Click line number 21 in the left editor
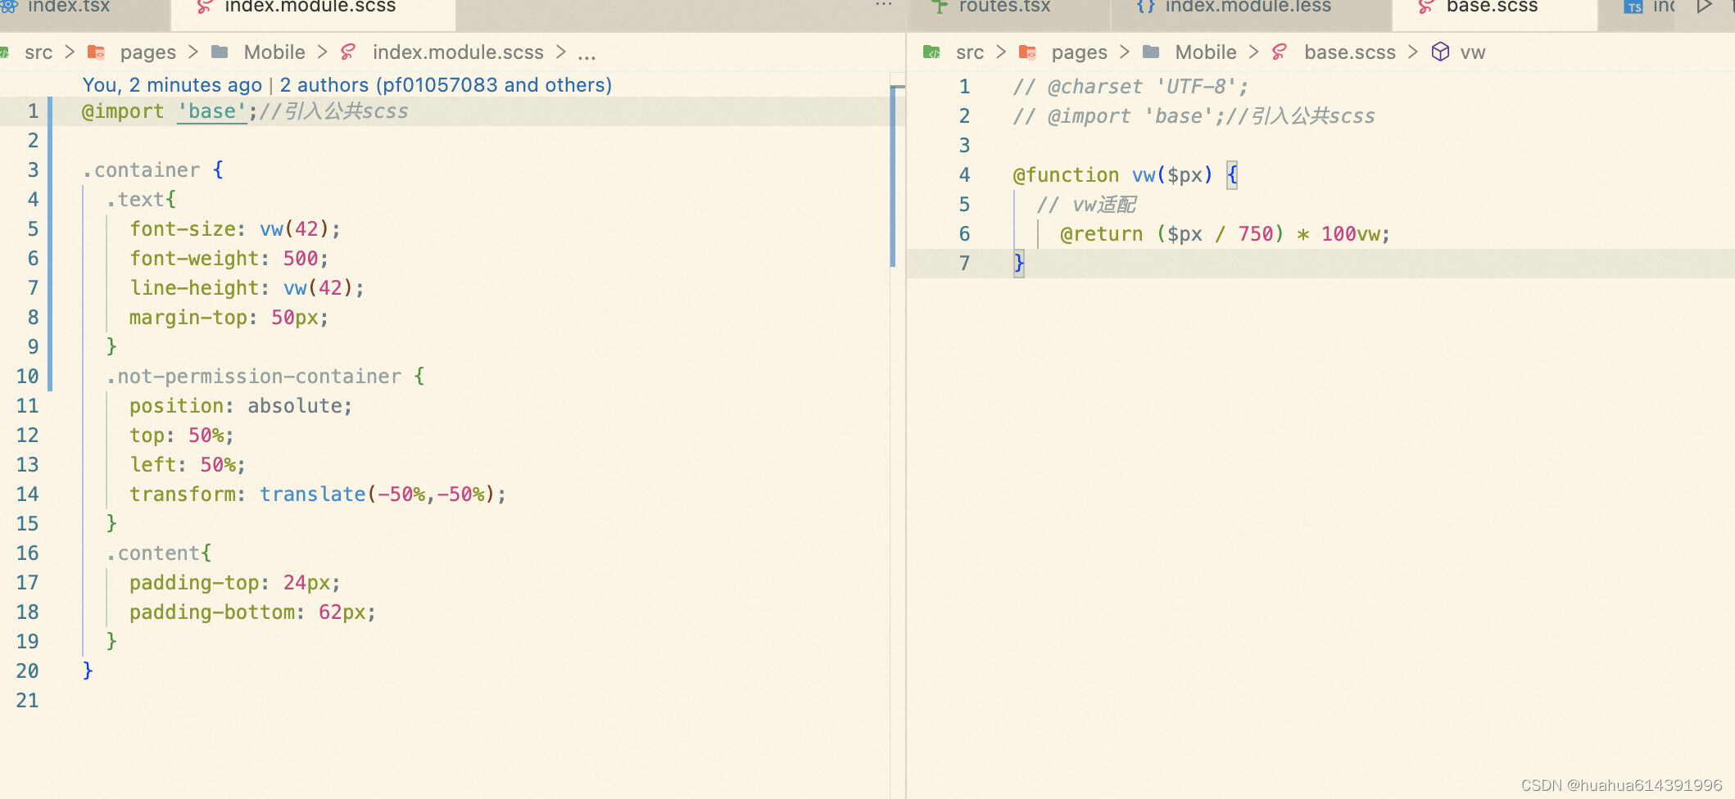Viewport: 1735px width, 799px height. (x=27, y=701)
